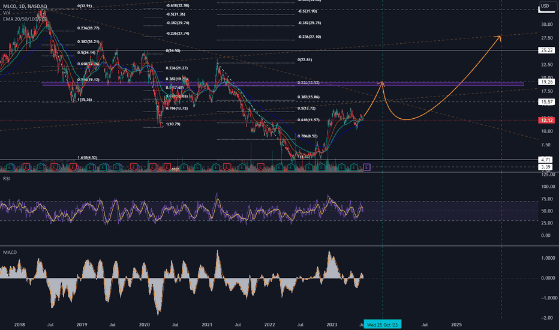This screenshot has height=330, width=559.
Task: Click the -0.236(27.10) Fibonacci label
Action: pos(309,37)
